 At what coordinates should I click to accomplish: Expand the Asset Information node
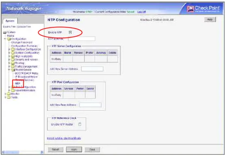coord(9,90)
